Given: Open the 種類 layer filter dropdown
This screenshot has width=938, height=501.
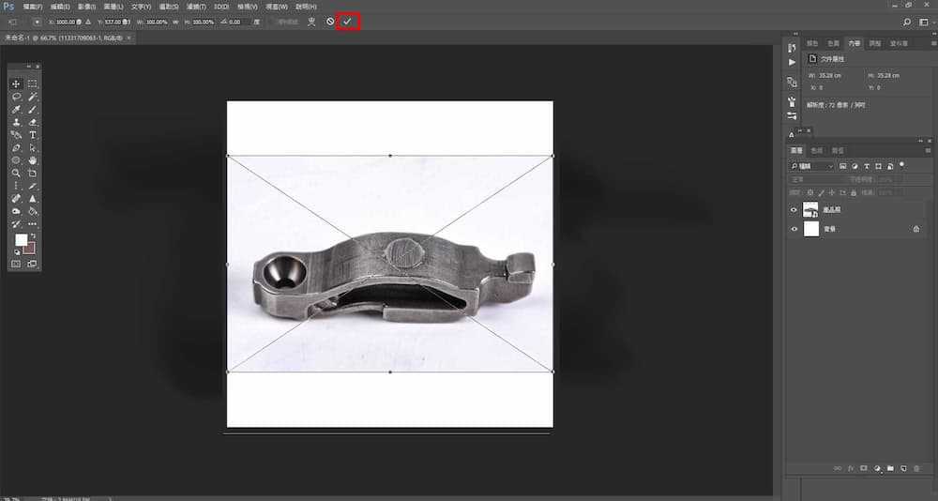Looking at the screenshot, I should point(811,166).
